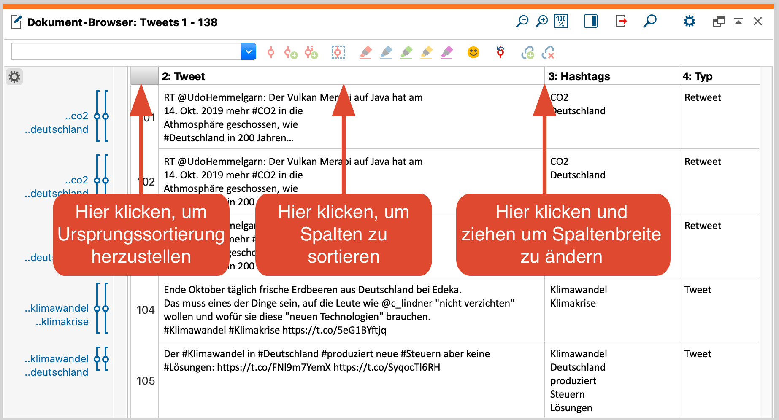Click '..deutschland' label in row 105

point(57,372)
